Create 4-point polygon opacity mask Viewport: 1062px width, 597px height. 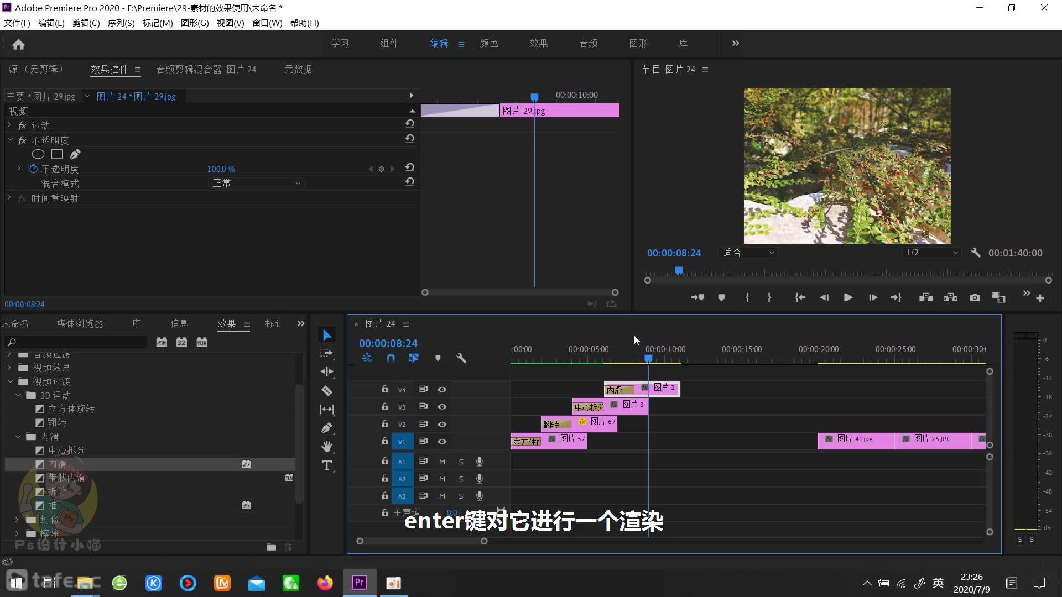tap(57, 154)
